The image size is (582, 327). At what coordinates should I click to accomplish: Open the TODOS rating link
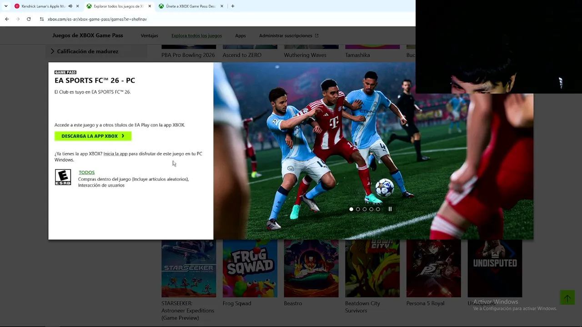click(86, 173)
